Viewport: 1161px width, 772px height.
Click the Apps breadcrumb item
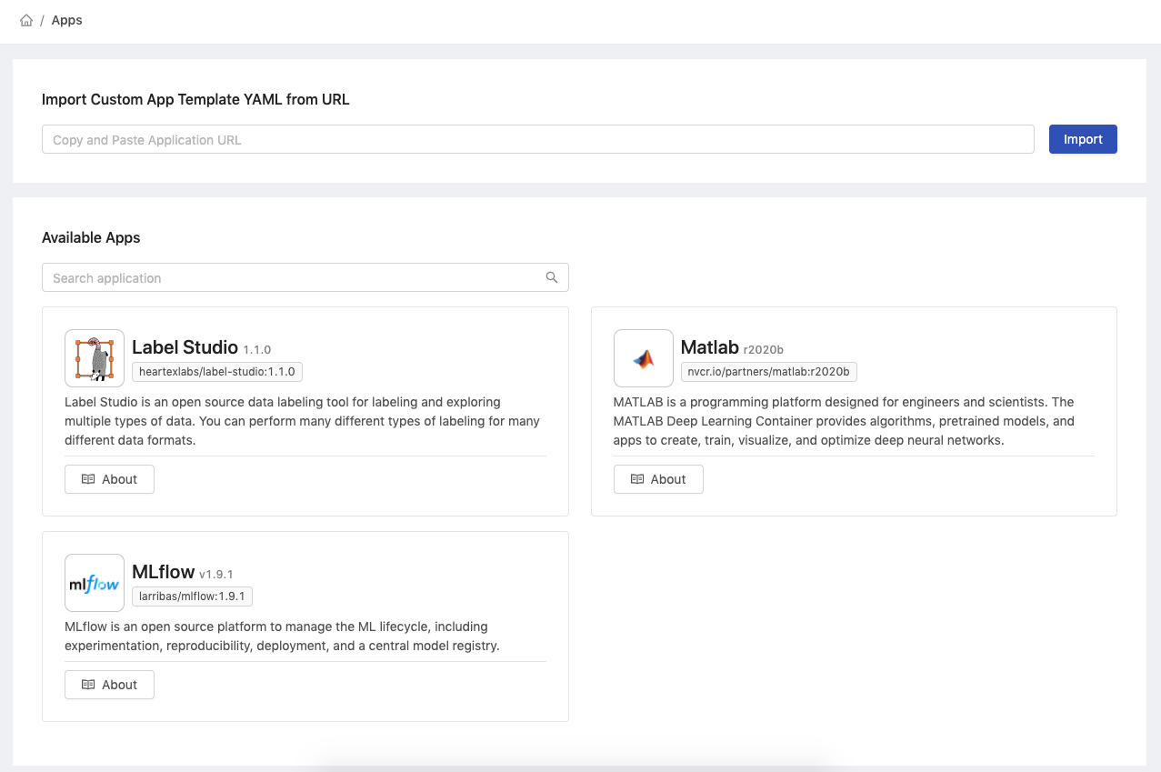click(67, 20)
